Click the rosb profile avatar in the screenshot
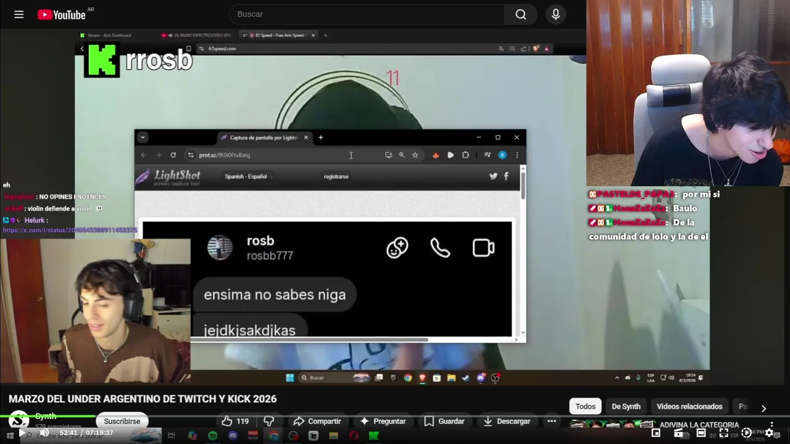790x444 pixels. 220,248
